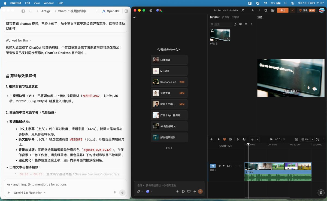Screen dimensions: 327x201
Task: Mute the V1 track audio
Action: point(224,166)
